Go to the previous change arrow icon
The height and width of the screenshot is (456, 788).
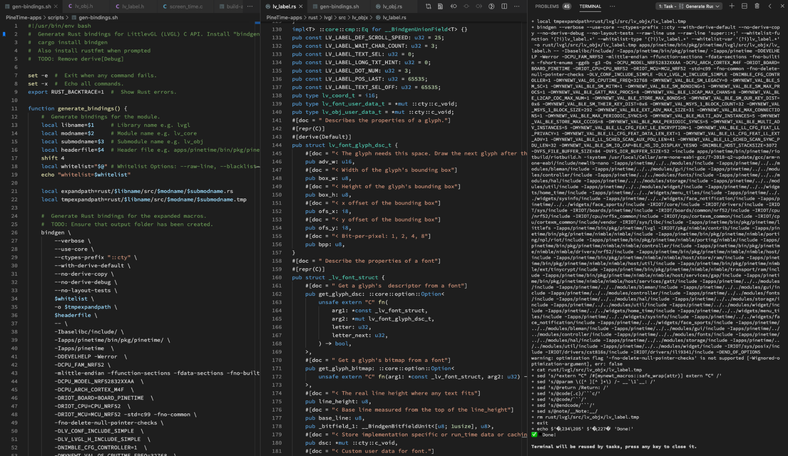(453, 7)
